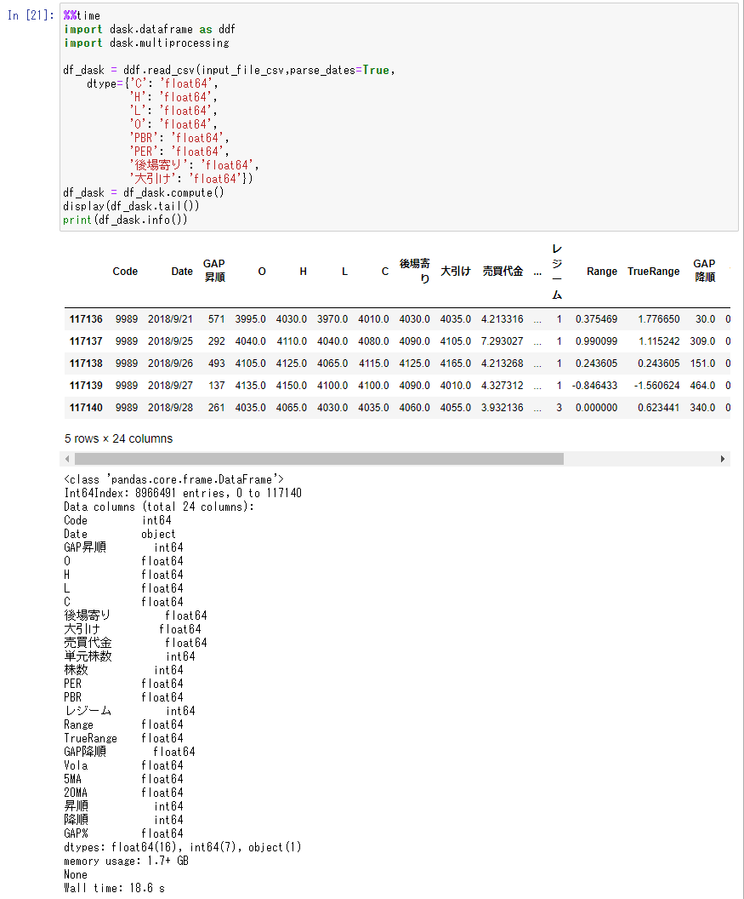
Task: Click the TrueRange column header
Action: [x=653, y=271]
